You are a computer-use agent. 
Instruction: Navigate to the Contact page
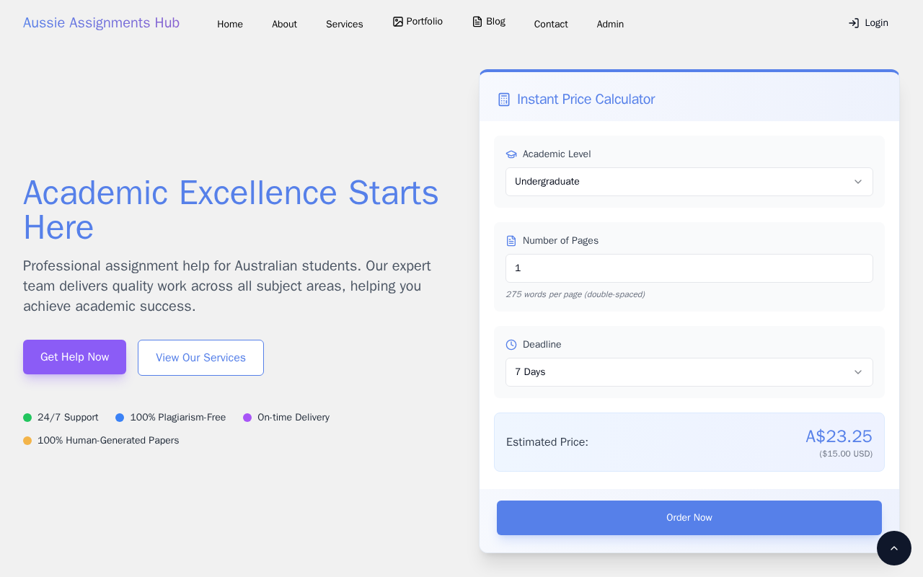tap(551, 24)
